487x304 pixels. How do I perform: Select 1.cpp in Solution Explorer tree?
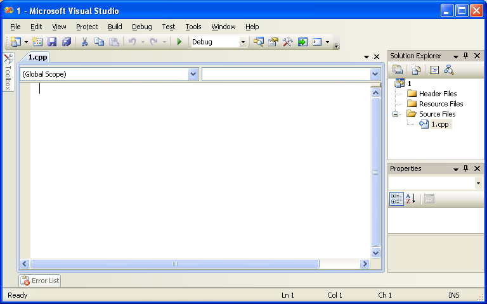(x=440, y=124)
